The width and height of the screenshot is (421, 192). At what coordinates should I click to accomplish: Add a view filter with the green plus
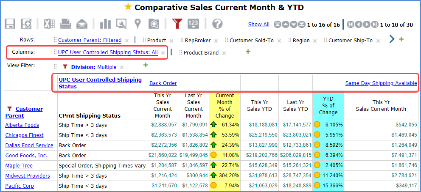pos(146,65)
